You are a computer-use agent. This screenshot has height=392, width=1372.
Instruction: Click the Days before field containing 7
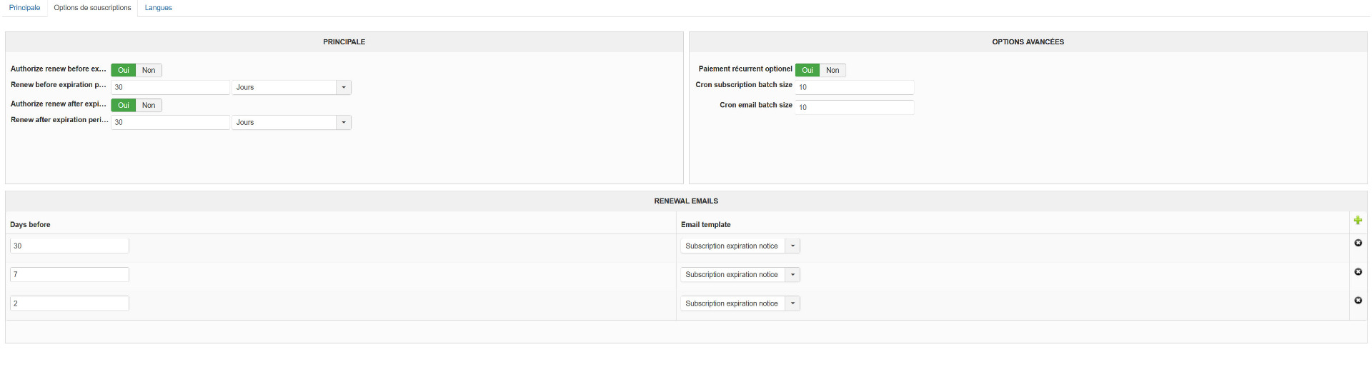click(69, 275)
